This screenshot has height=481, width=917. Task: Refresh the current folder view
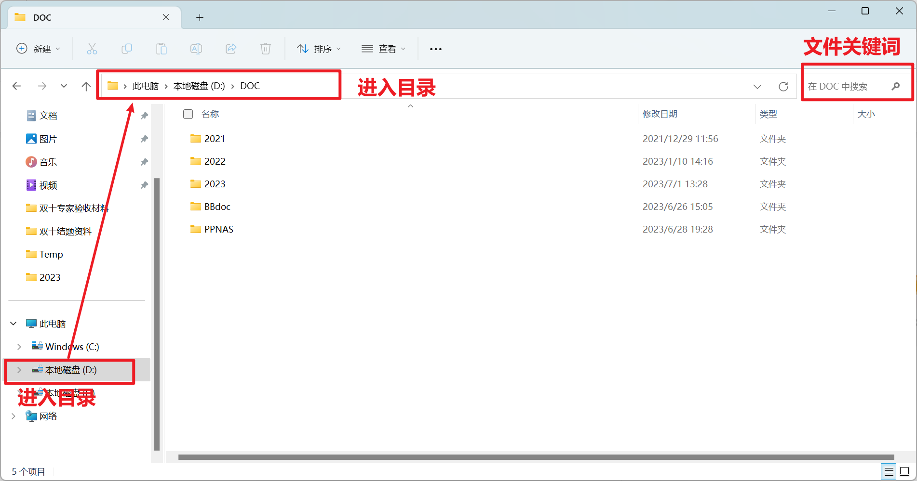tap(783, 86)
